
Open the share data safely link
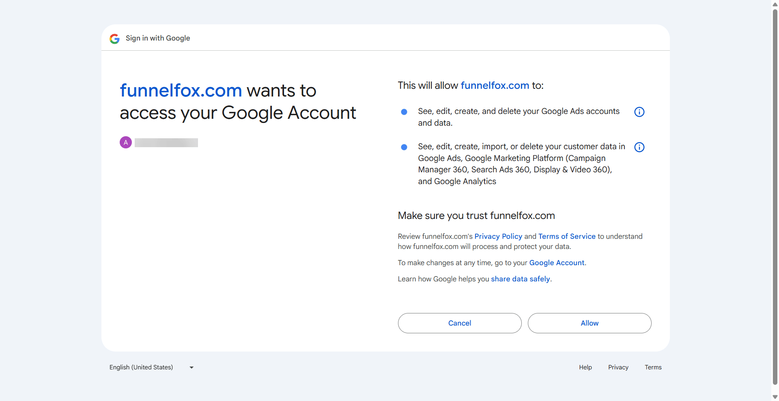(521, 279)
